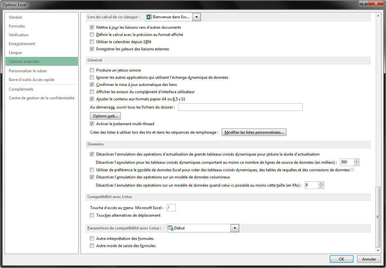Increase the 300 rows spinner value
The width and height of the screenshot is (386, 268).
pos(356,161)
